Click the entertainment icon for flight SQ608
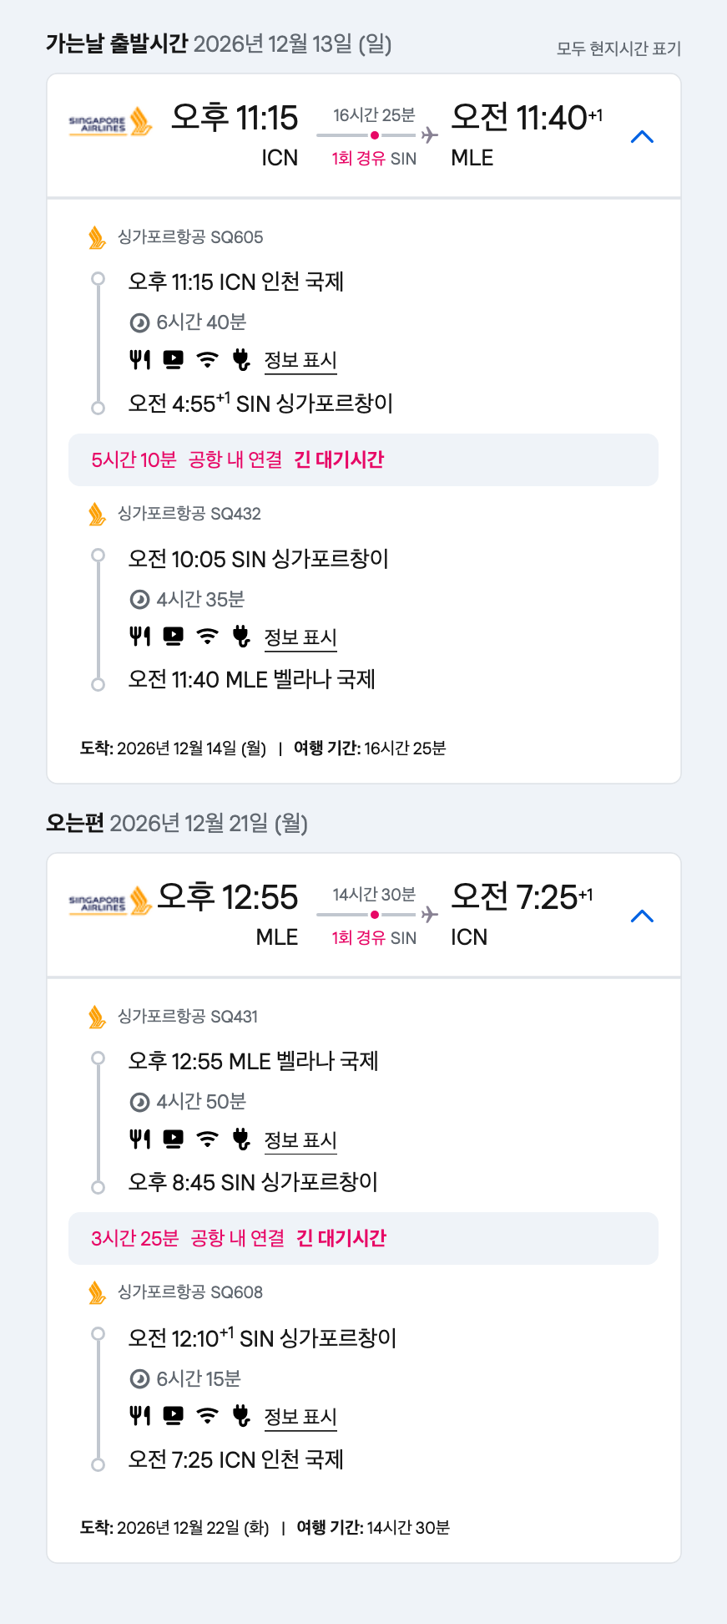 click(x=174, y=1416)
